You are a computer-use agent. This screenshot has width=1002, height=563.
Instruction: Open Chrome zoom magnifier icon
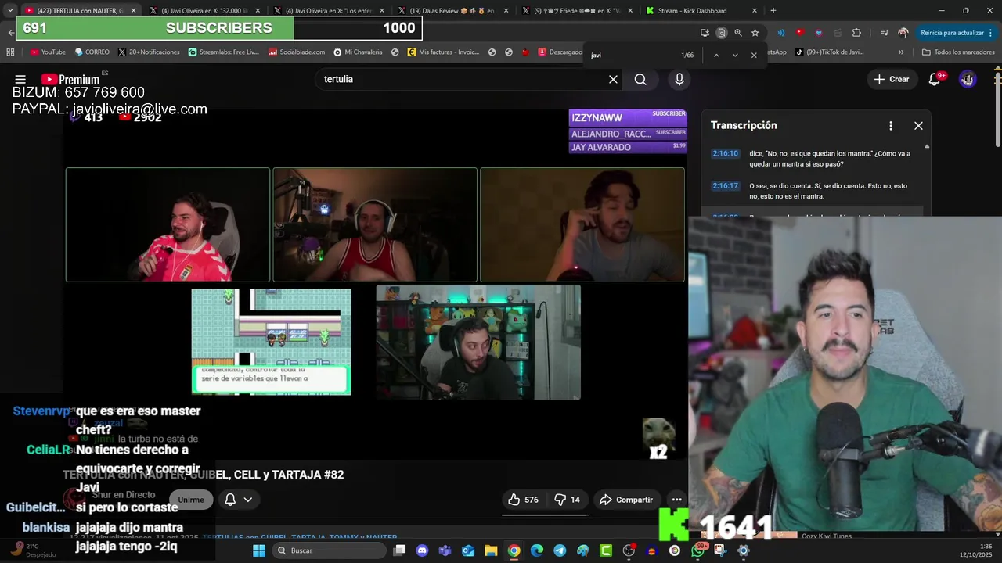tap(738, 33)
